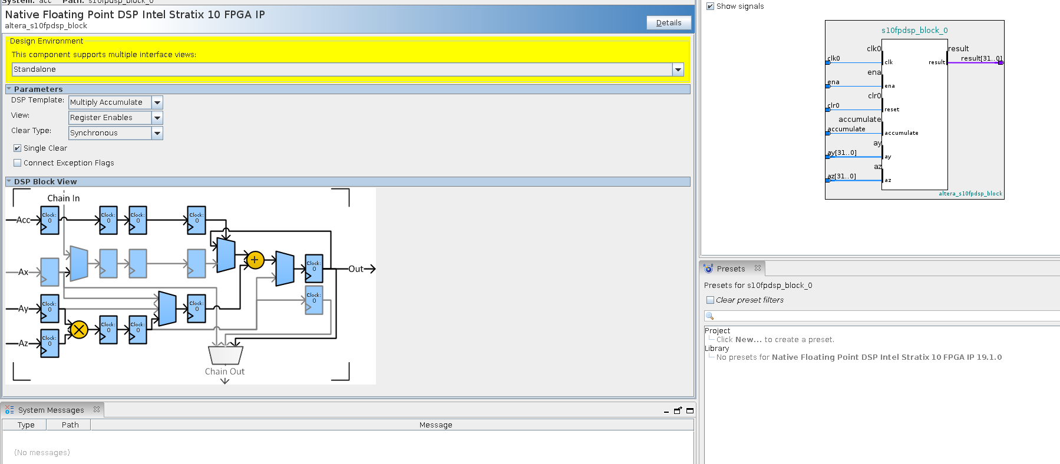Click the Library tree node

pyautogui.click(x=716, y=349)
